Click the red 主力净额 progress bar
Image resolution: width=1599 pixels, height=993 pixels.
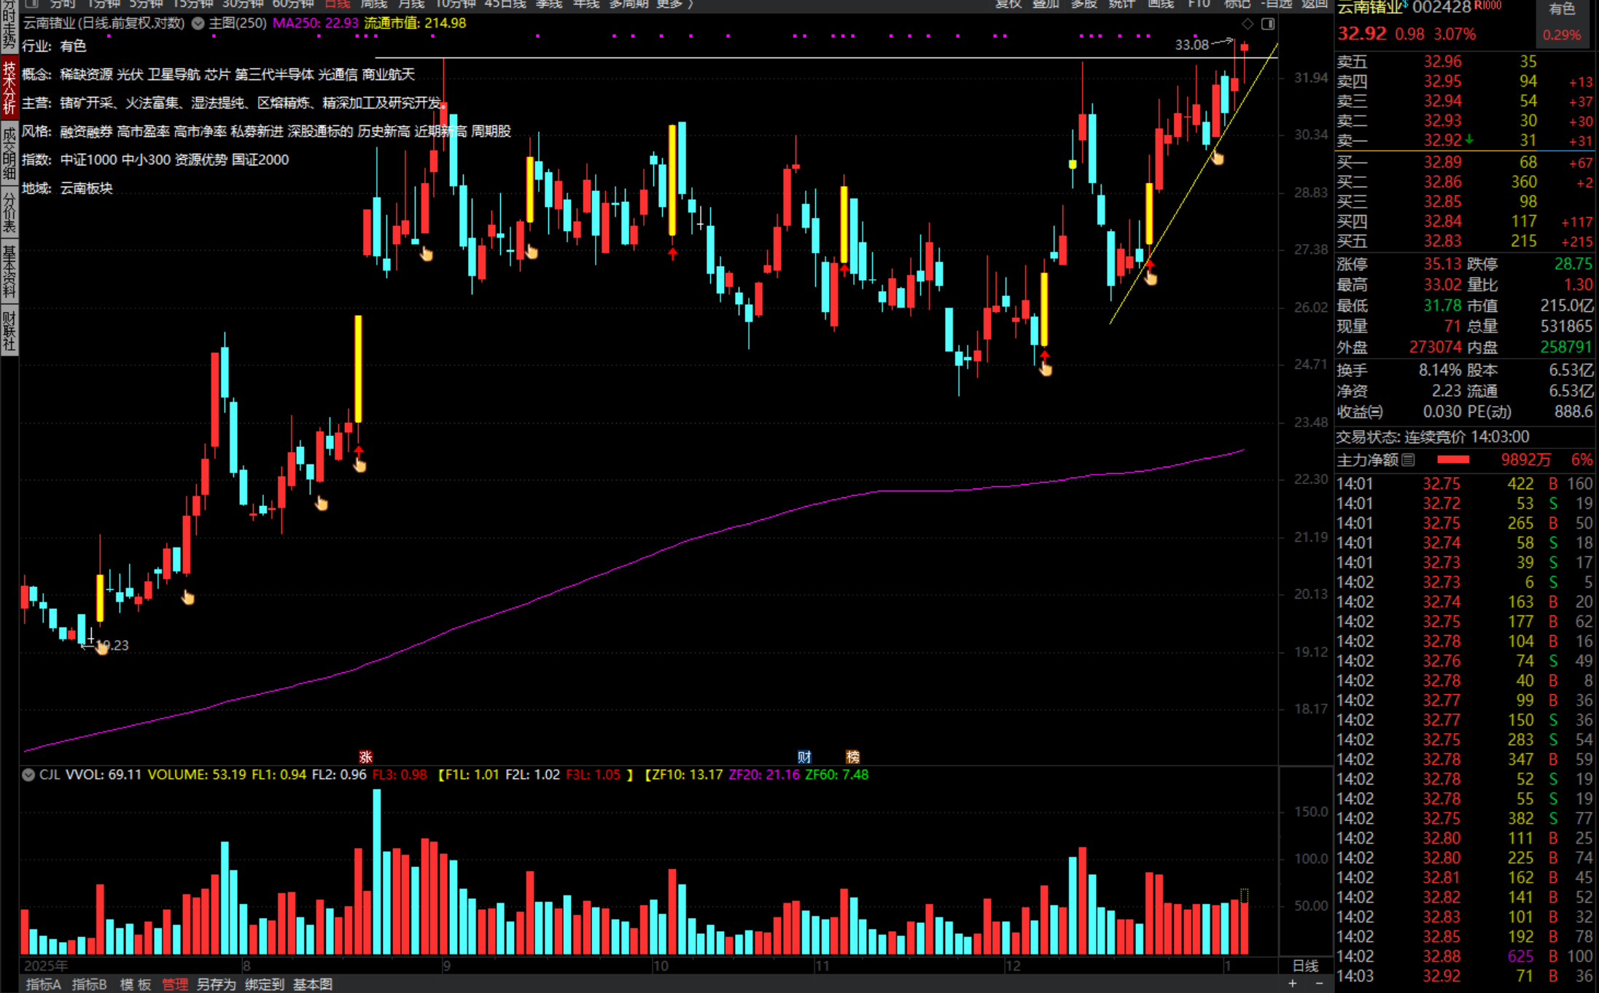1452,460
